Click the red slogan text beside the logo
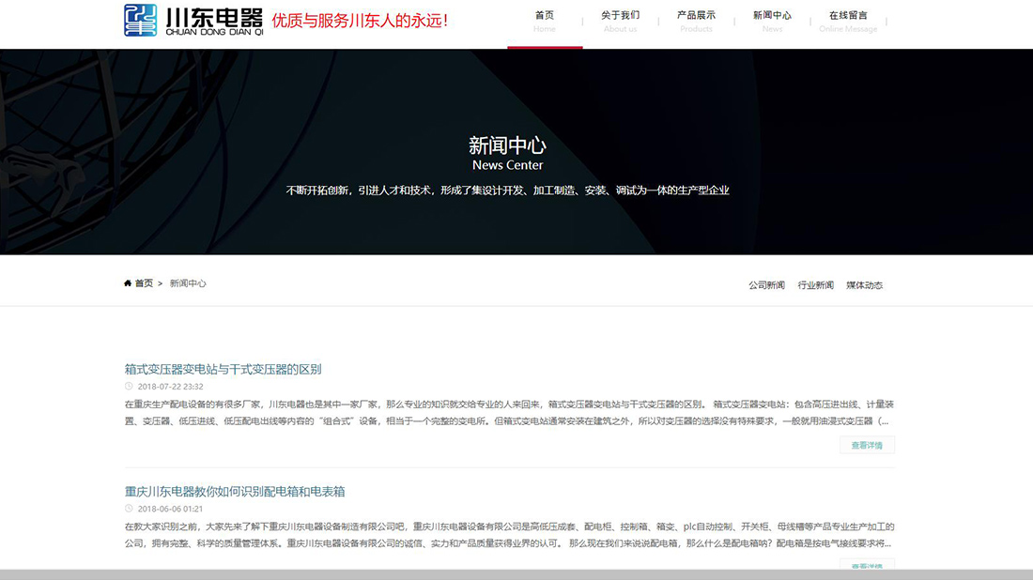The image size is (1033, 580). pos(362,19)
